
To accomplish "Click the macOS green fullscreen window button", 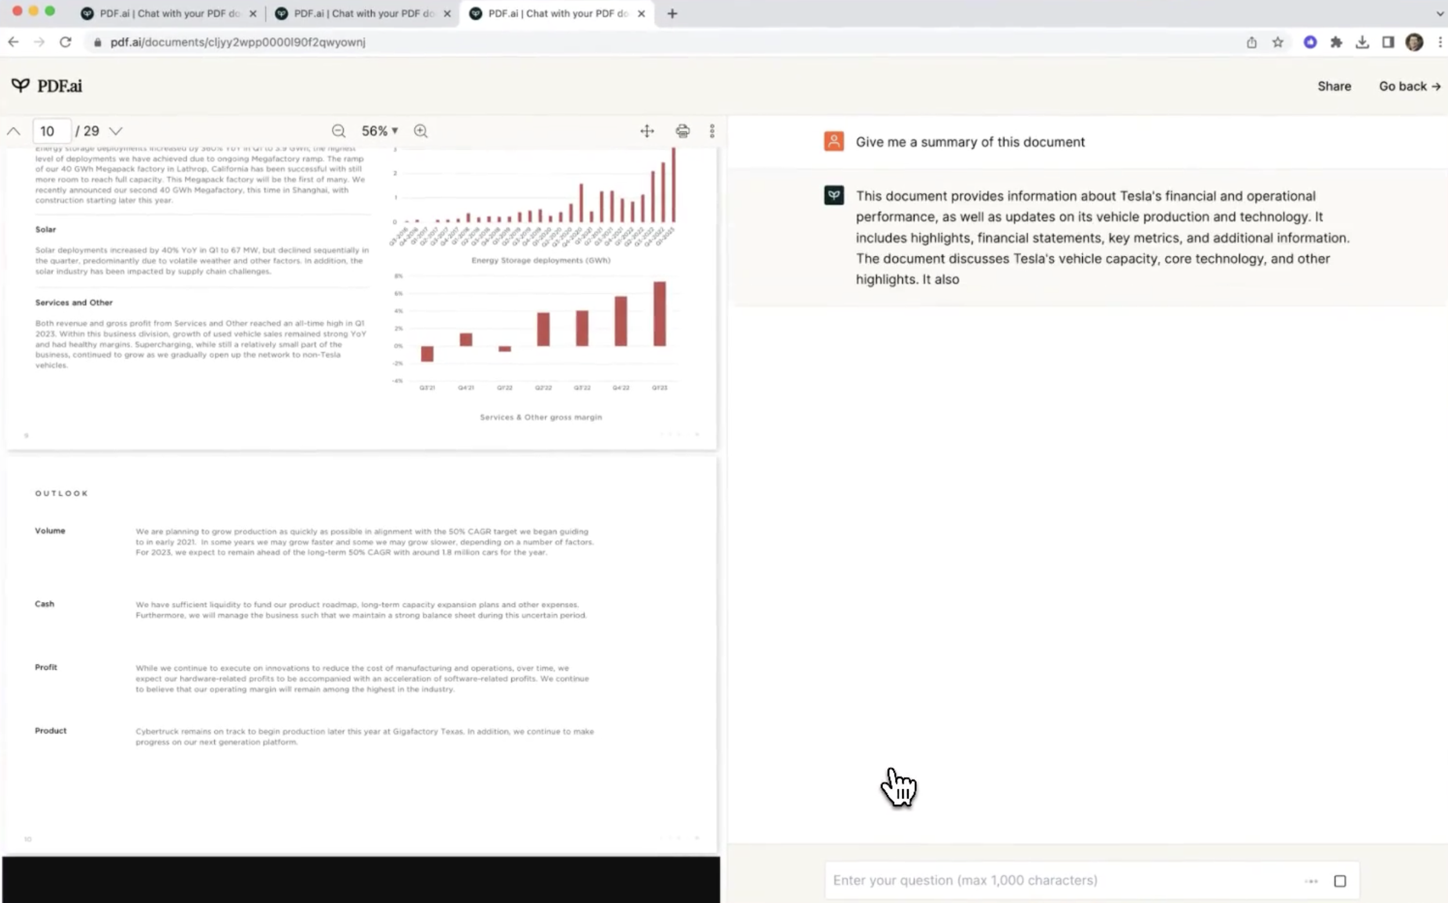I will [50, 11].
